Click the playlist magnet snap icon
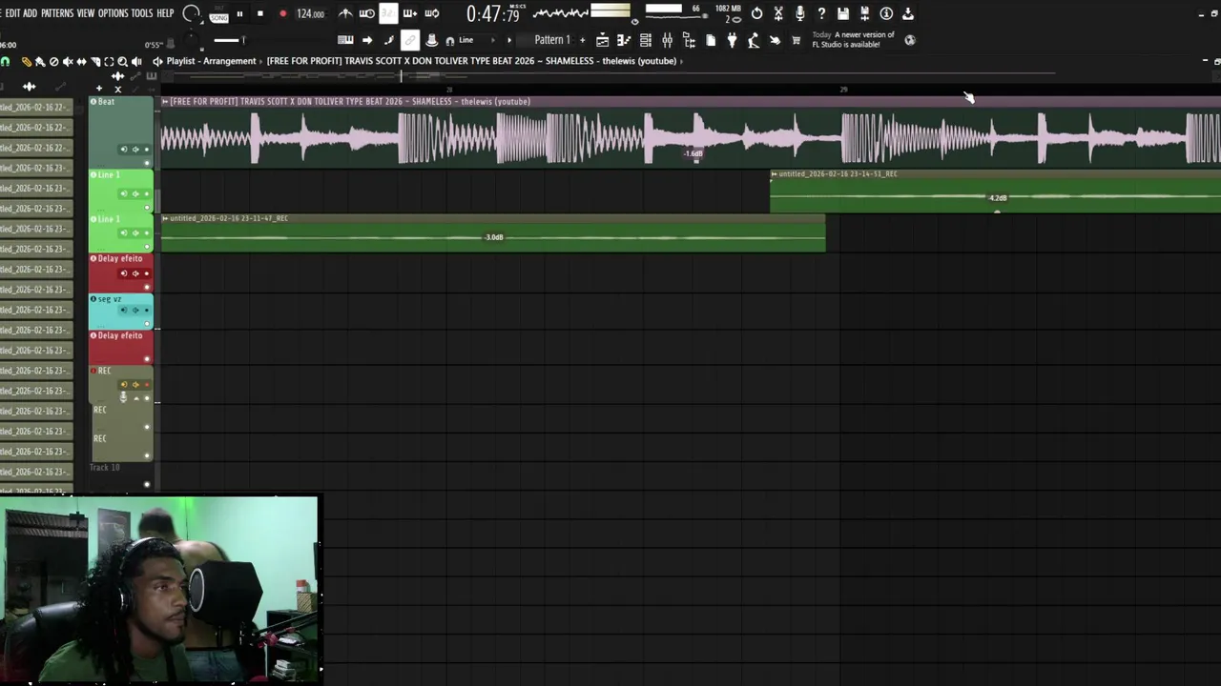Viewport: 1221px width, 686px height. (x=6, y=62)
